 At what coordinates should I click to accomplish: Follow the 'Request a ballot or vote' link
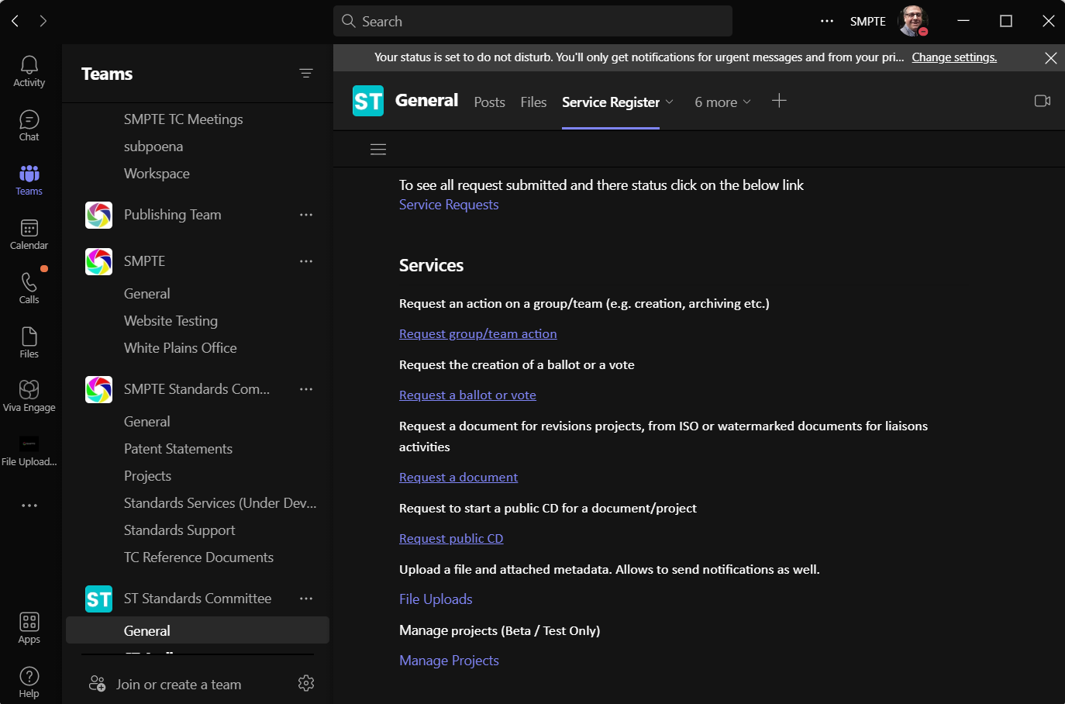467,395
